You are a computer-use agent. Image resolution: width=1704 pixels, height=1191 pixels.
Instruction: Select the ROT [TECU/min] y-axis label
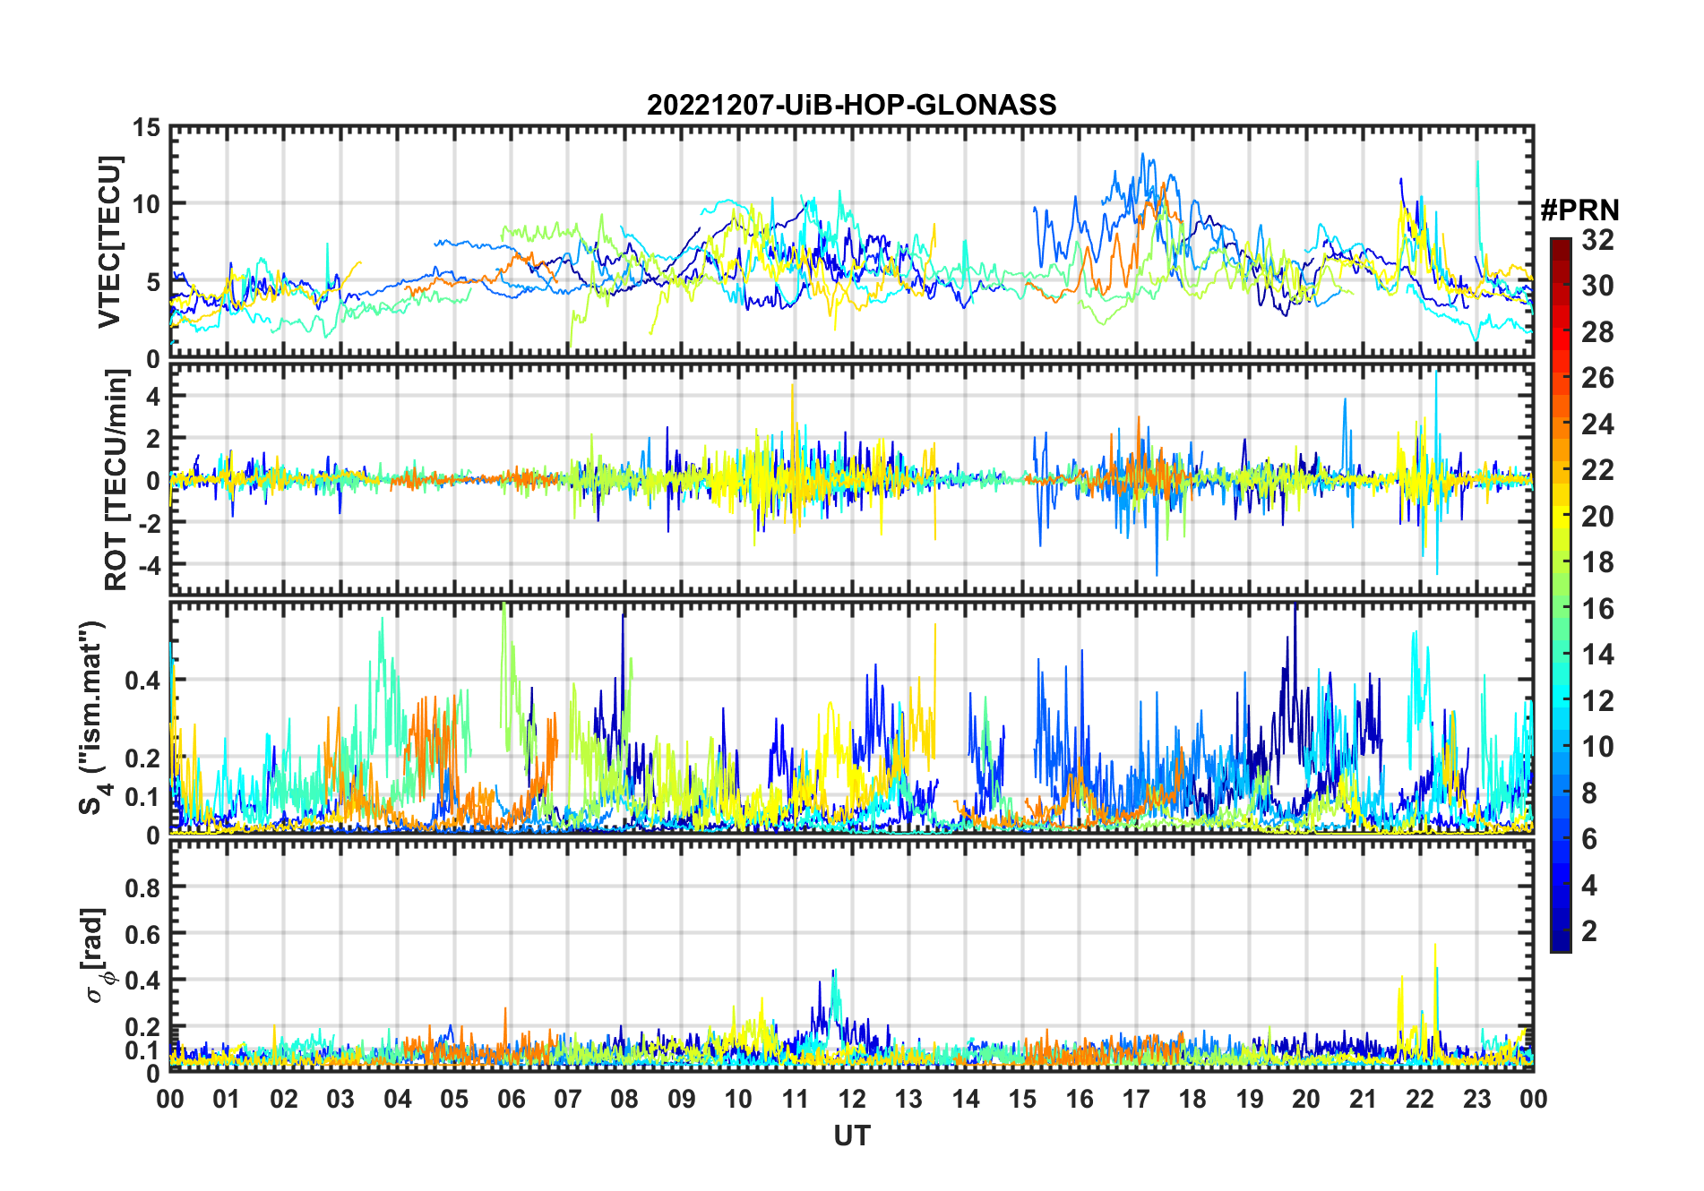coord(116,479)
